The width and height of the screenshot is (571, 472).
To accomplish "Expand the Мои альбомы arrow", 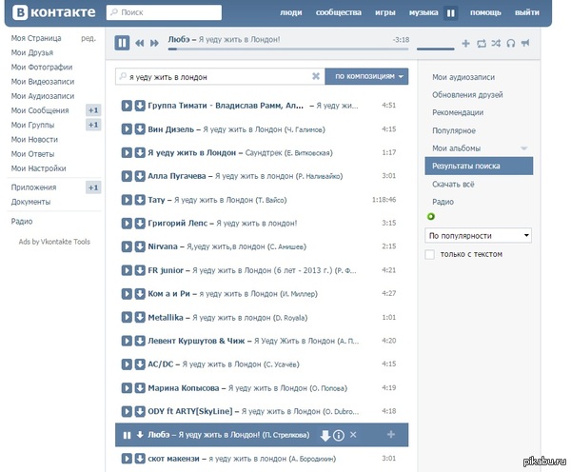I will tap(524, 148).
